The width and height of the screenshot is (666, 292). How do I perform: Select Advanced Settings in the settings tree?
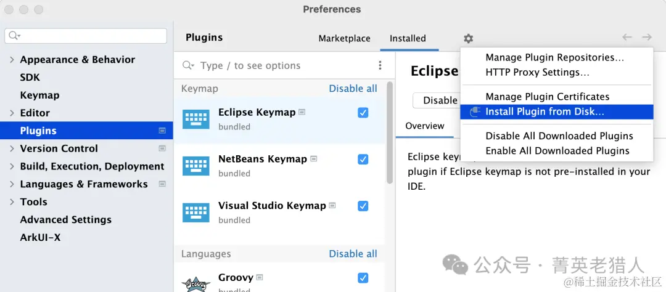tap(66, 220)
